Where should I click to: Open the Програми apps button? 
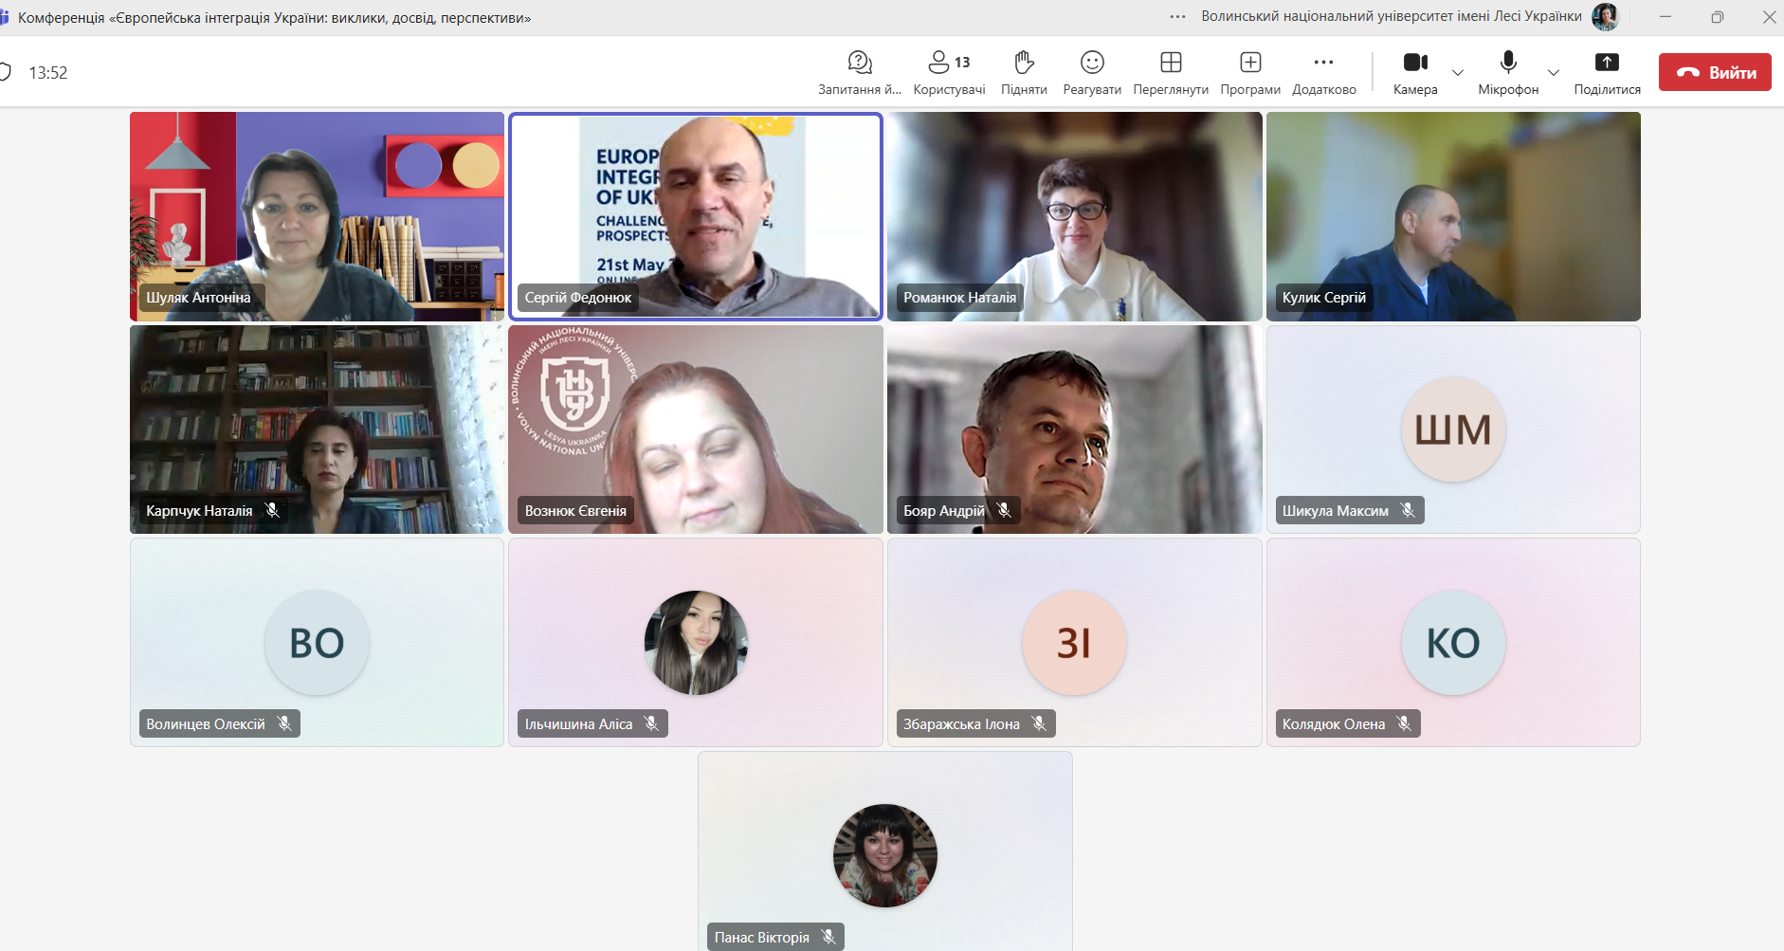click(x=1250, y=72)
